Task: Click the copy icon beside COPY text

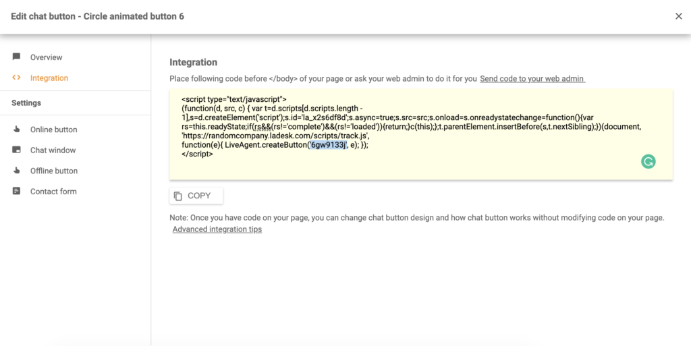Action: coord(178,196)
